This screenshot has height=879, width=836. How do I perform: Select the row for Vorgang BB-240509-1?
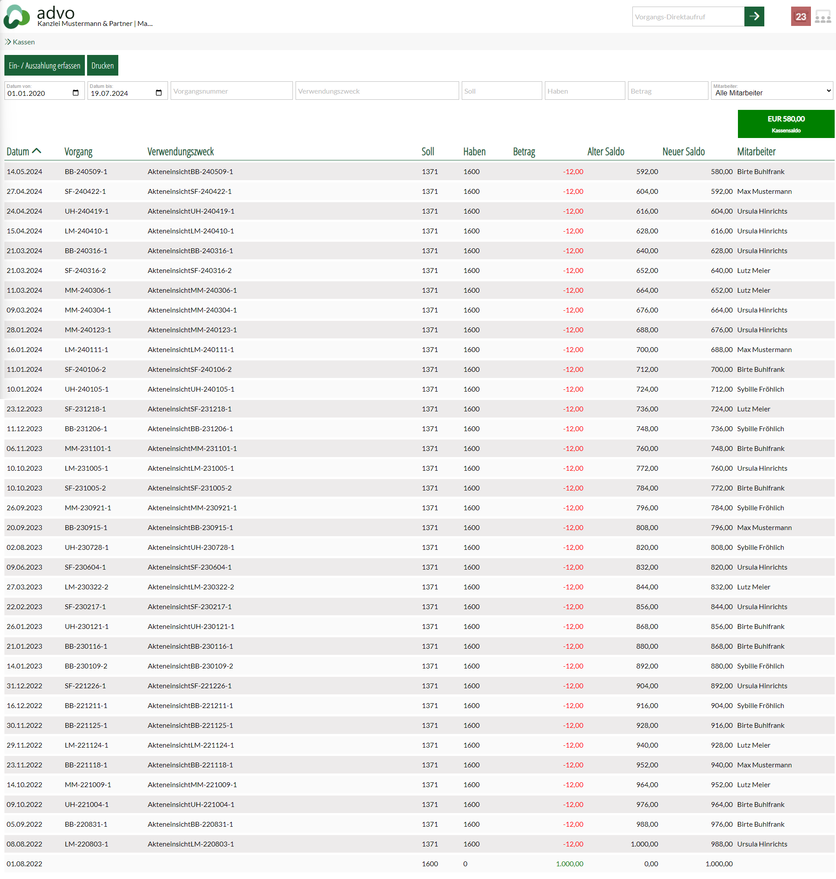(x=86, y=171)
